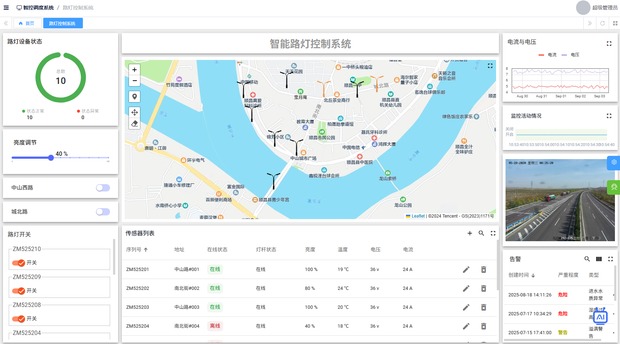Image resolution: width=620 pixels, height=344 pixels.
Task: Open the highway surveillance camera feed
Action: 560,200
